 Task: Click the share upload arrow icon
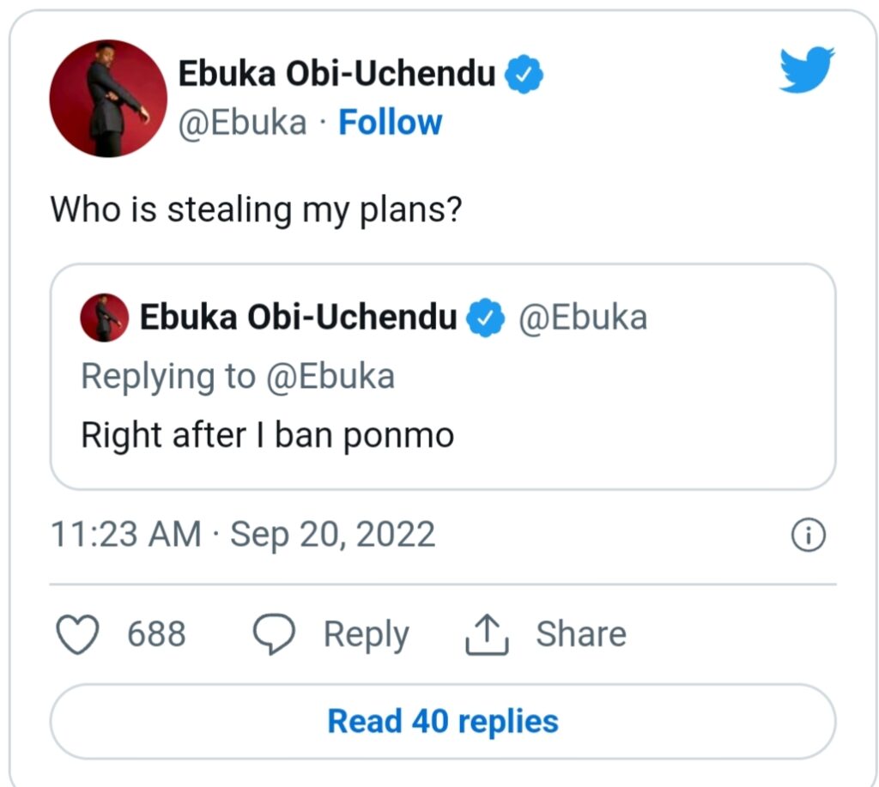tap(488, 634)
